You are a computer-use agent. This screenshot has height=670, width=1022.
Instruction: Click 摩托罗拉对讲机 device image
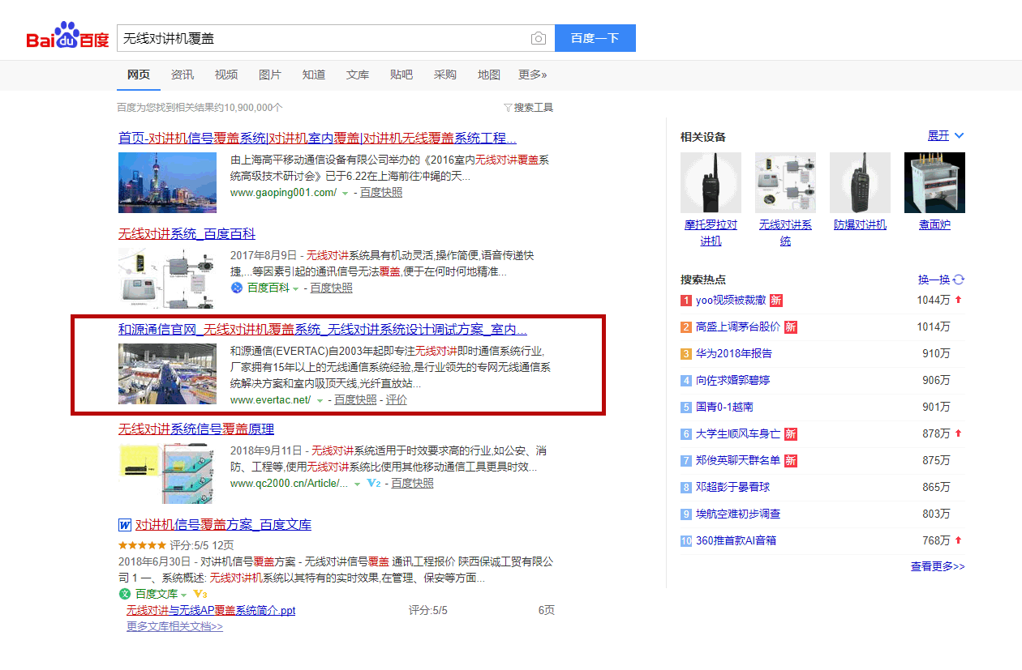711,183
